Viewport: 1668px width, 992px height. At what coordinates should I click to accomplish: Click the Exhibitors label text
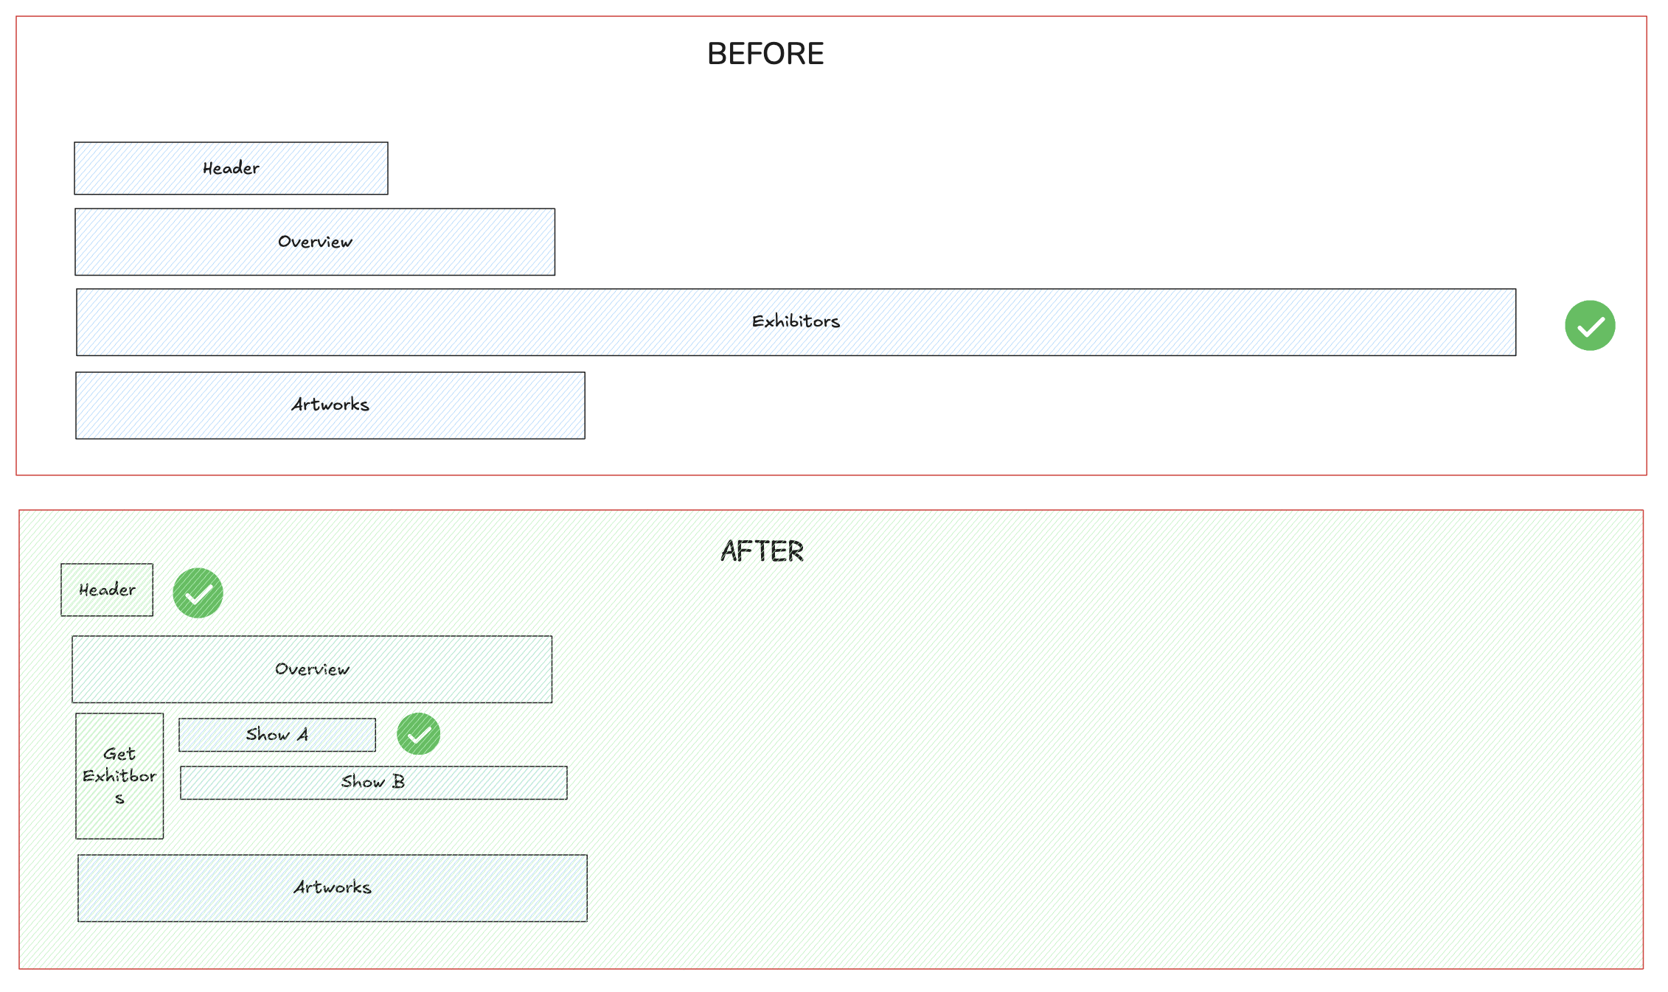click(796, 321)
